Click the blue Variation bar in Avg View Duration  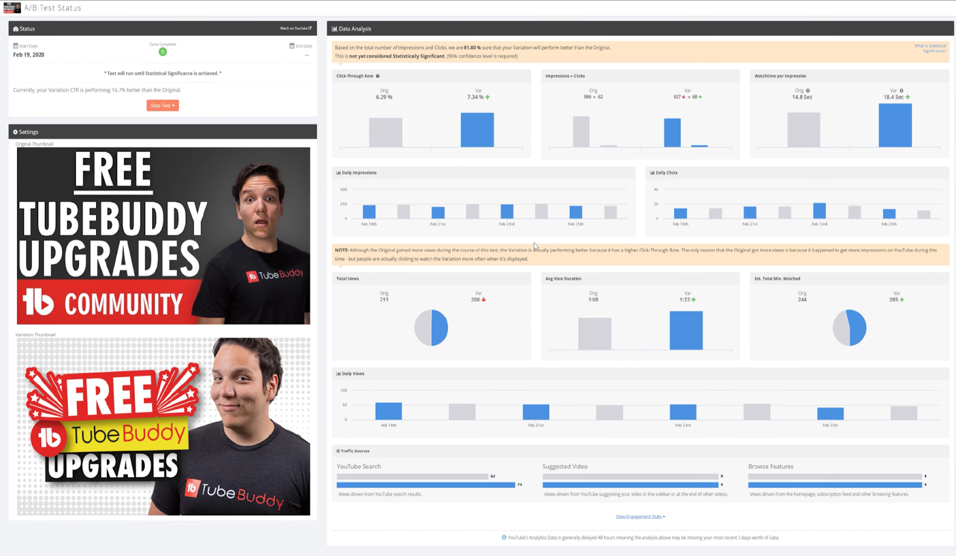pyautogui.click(x=686, y=330)
